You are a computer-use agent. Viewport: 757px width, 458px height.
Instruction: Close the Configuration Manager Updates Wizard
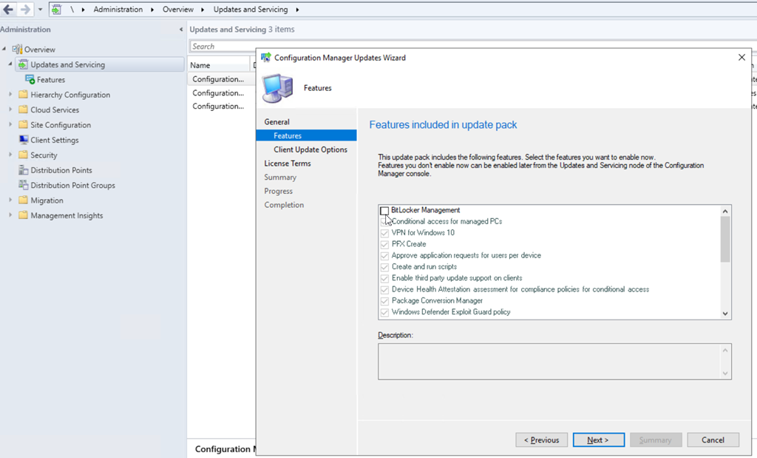[741, 58]
